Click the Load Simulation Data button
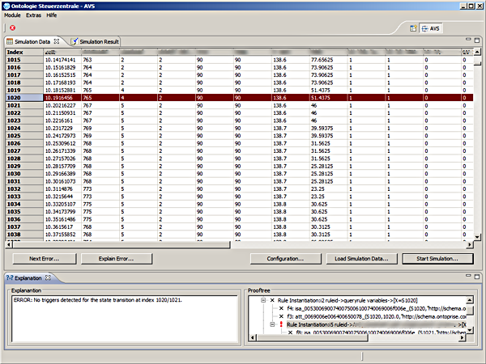 tap(361, 259)
